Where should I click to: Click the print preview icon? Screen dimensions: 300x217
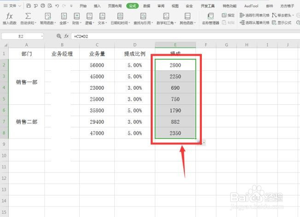tap(50, 6)
